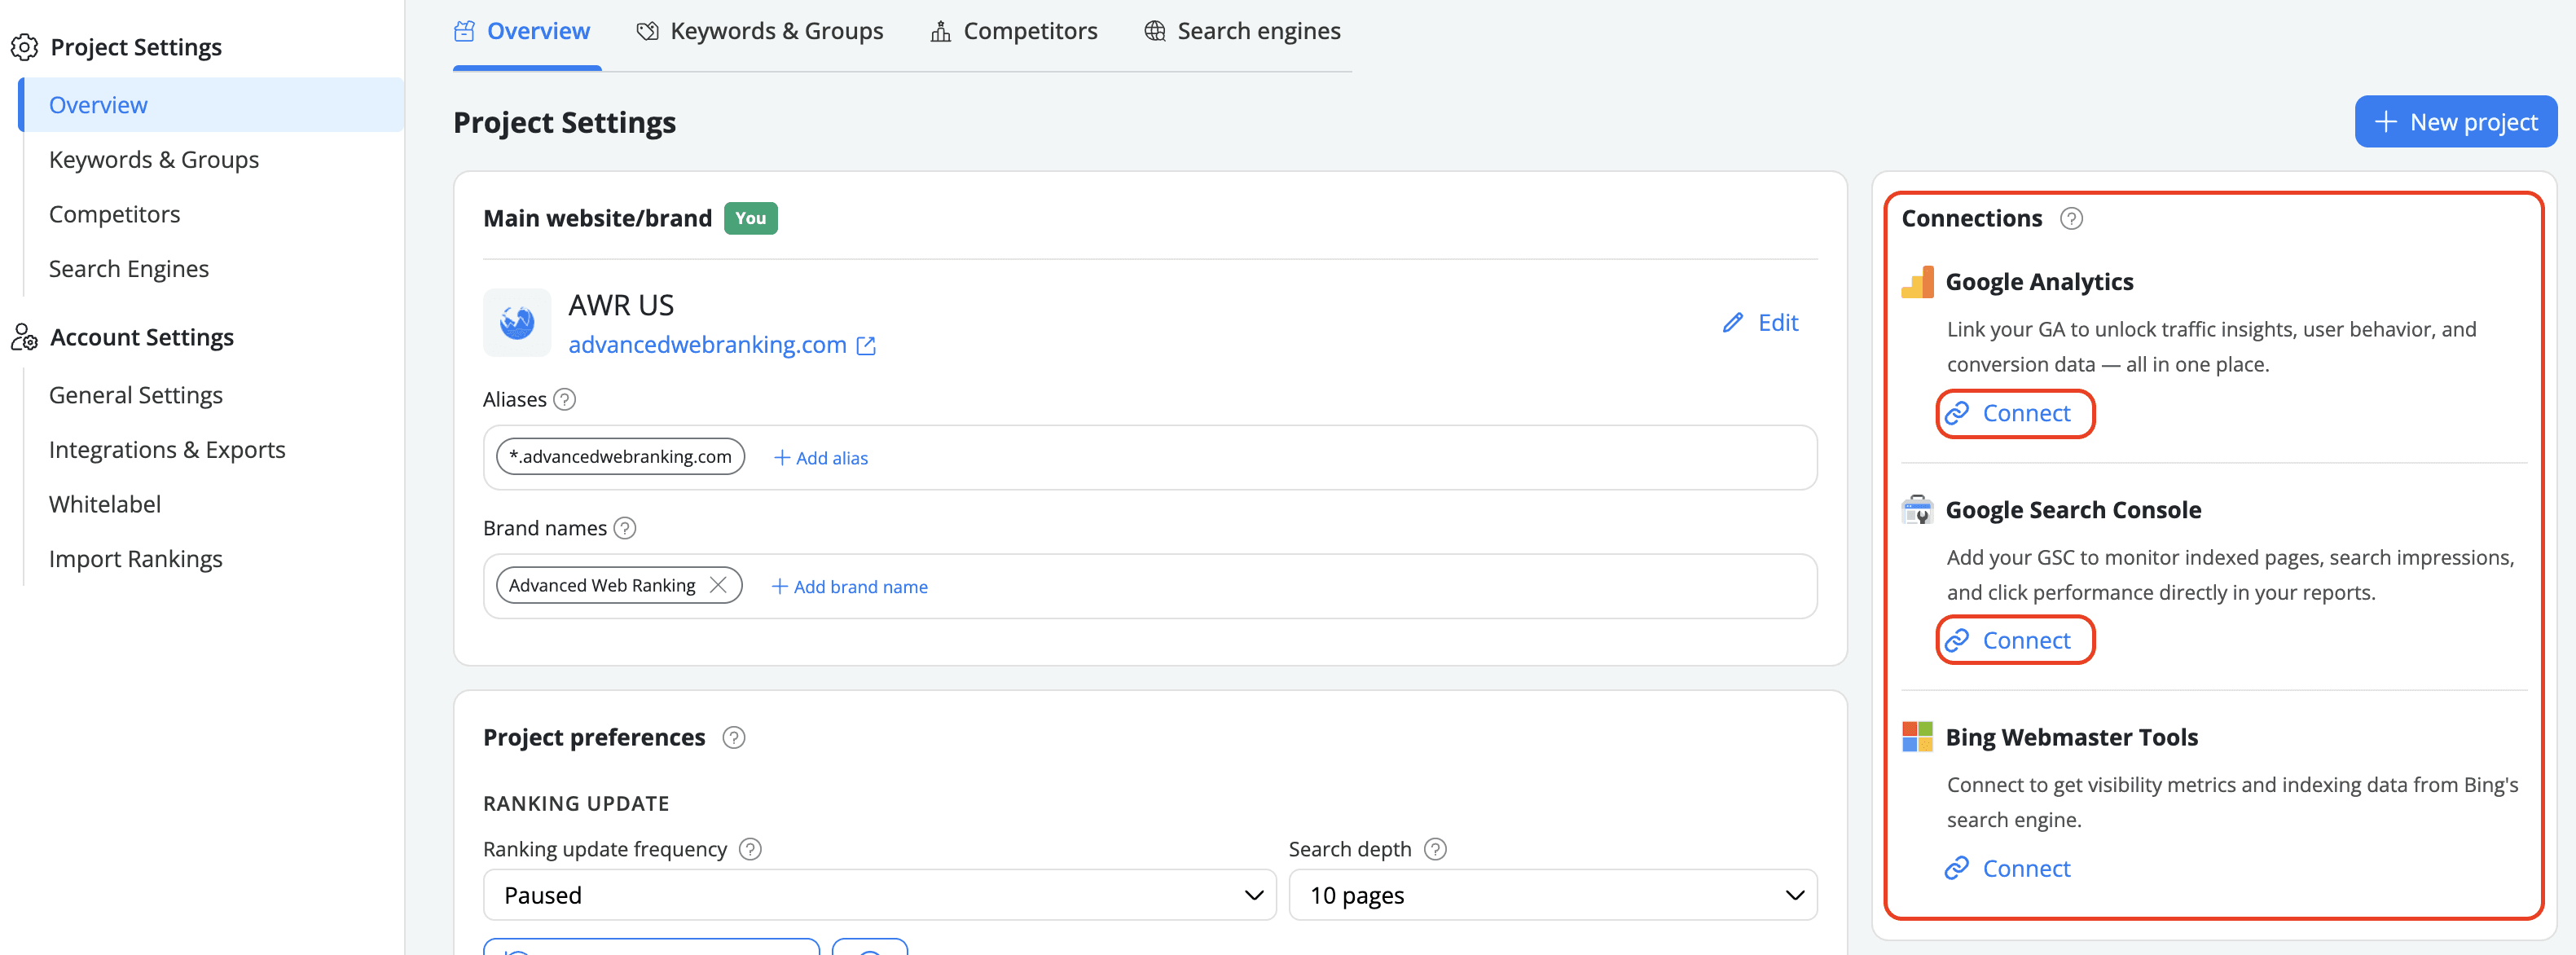Click the RANKING UPDATE section label
2576x955 pixels.
[x=576, y=804]
